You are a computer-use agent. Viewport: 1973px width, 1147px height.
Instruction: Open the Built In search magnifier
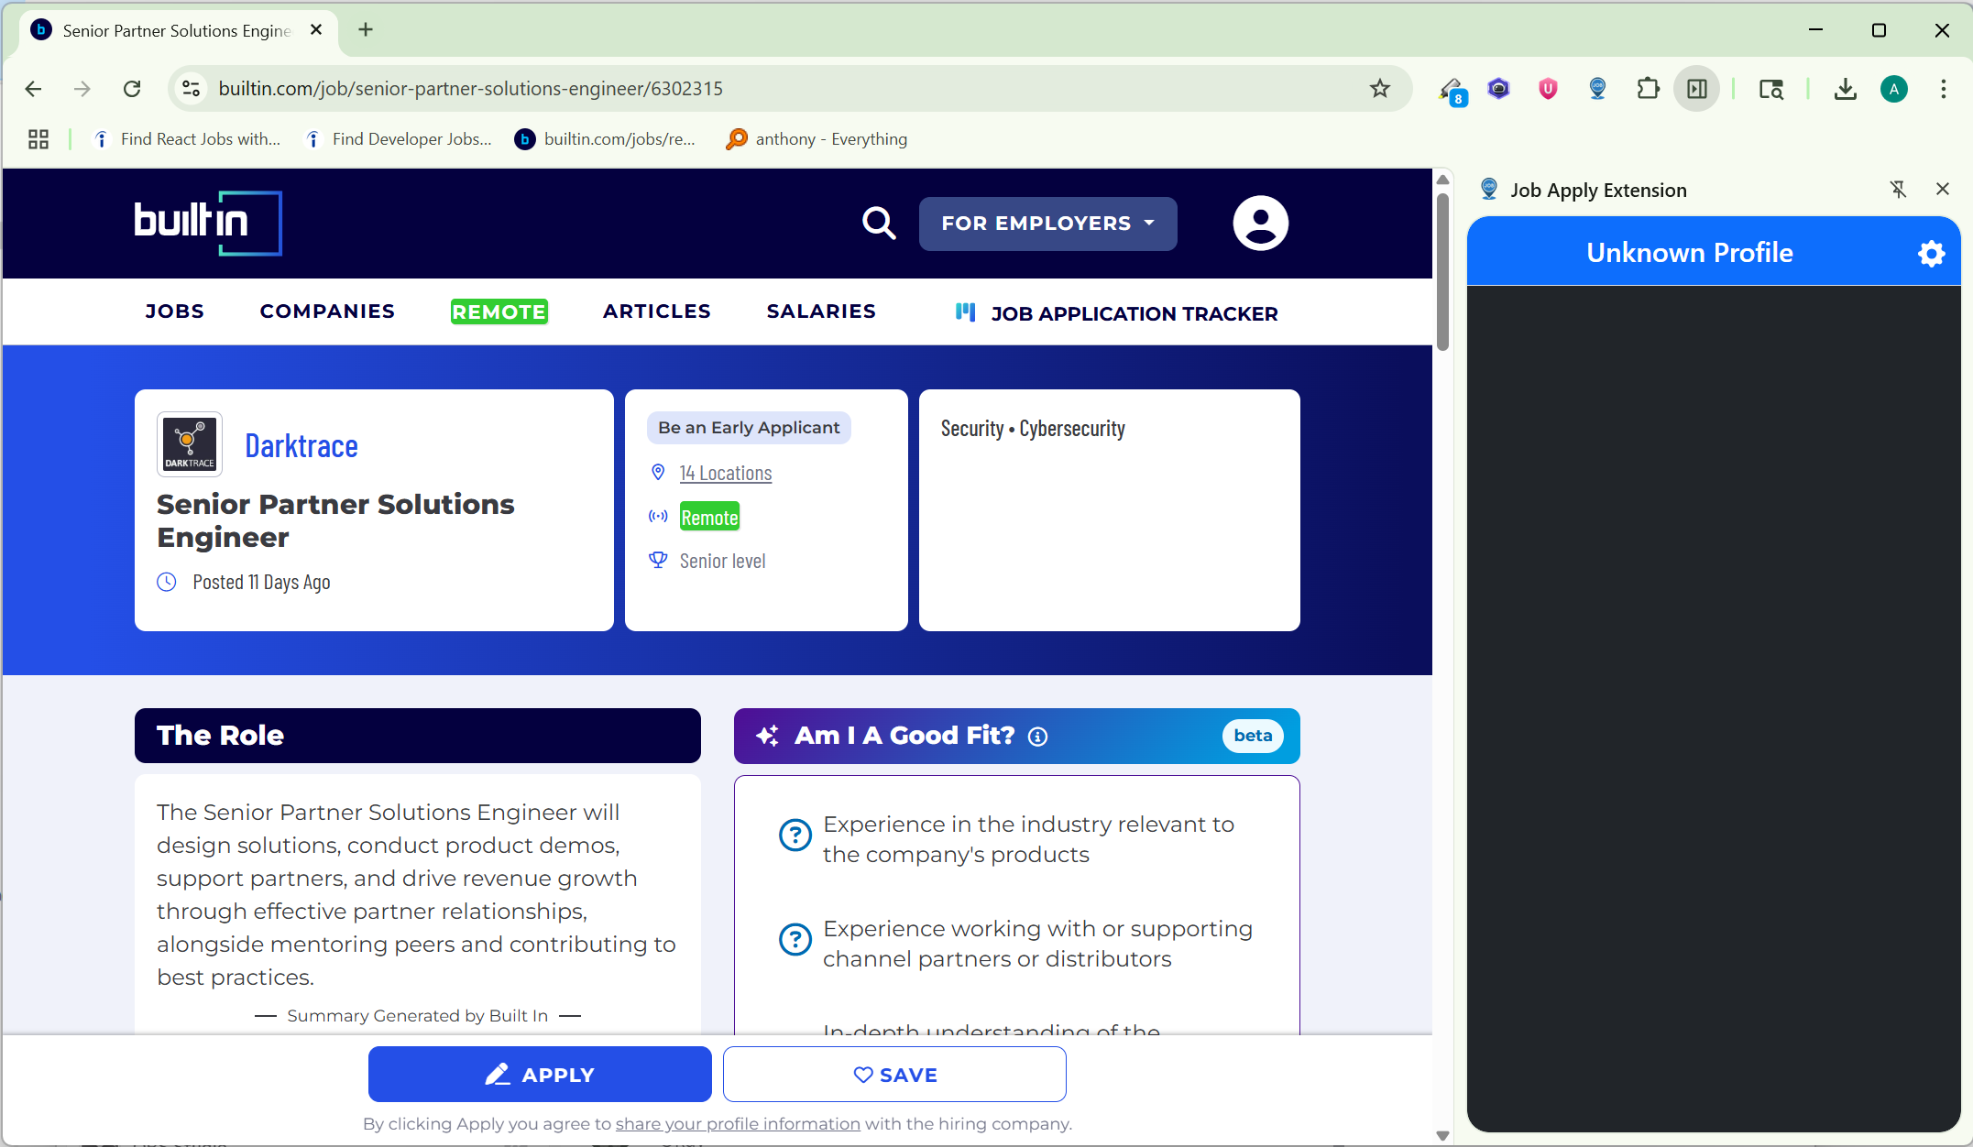click(878, 223)
